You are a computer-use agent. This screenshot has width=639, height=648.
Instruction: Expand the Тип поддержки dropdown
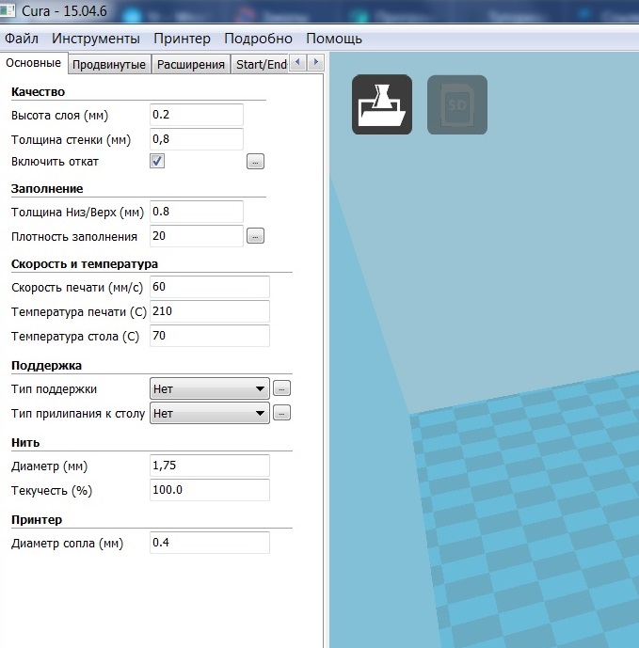tap(209, 388)
